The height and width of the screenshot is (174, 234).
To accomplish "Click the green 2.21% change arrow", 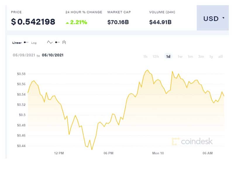I will 68,23.
